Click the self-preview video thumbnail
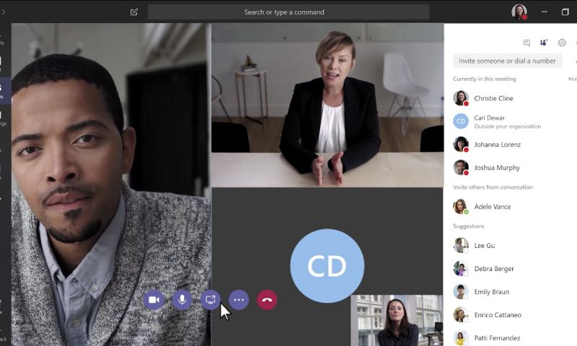This screenshot has height=346, width=577. 397,320
